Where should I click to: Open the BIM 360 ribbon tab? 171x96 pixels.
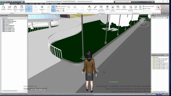47,4
